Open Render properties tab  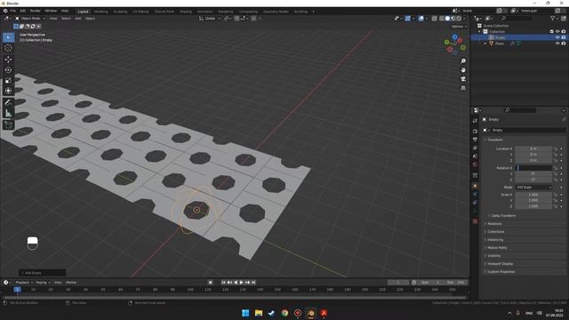point(475,132)
